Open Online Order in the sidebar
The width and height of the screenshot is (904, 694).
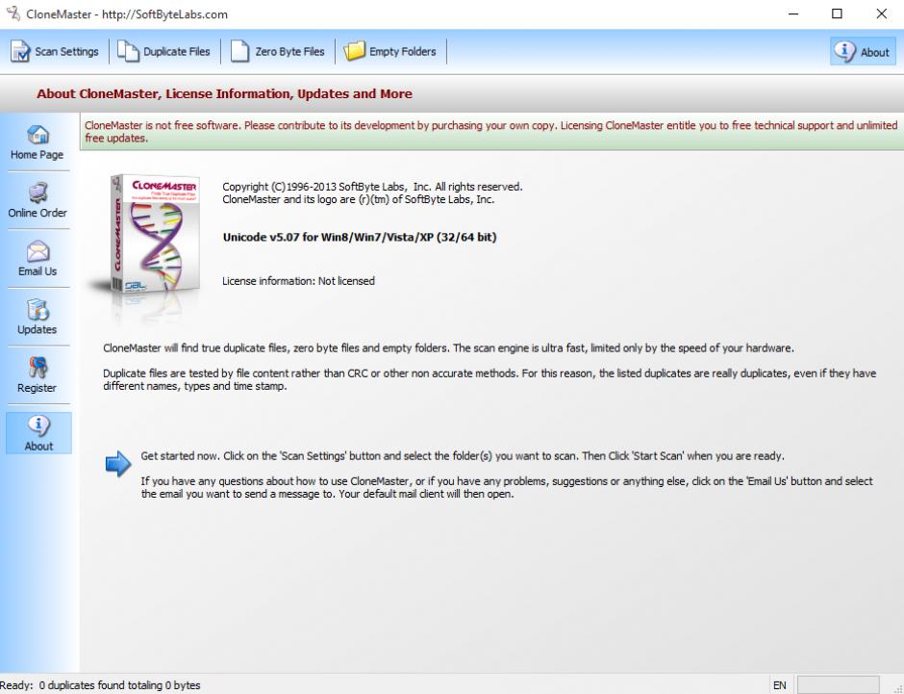click(38, 203)
